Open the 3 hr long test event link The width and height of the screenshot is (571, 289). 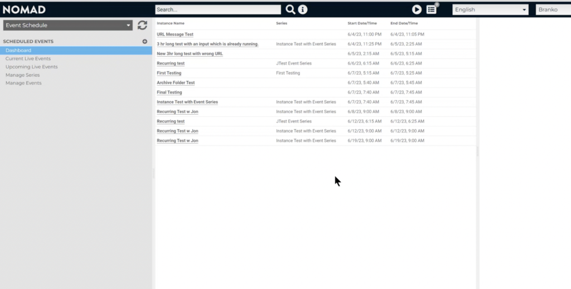(207, 44)
